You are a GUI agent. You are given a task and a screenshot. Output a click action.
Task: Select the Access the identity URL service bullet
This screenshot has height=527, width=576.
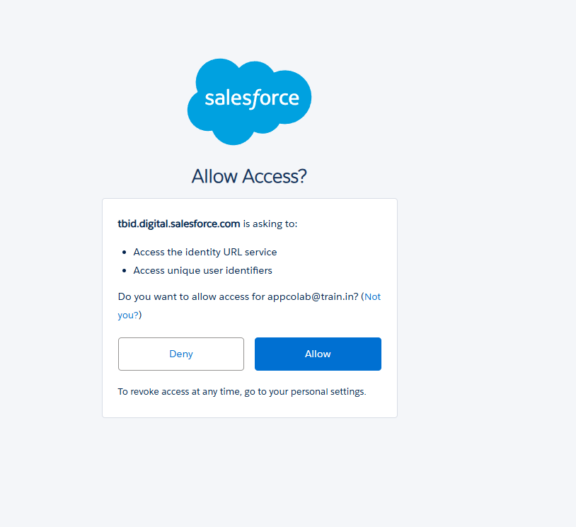[x=205, y=252]
